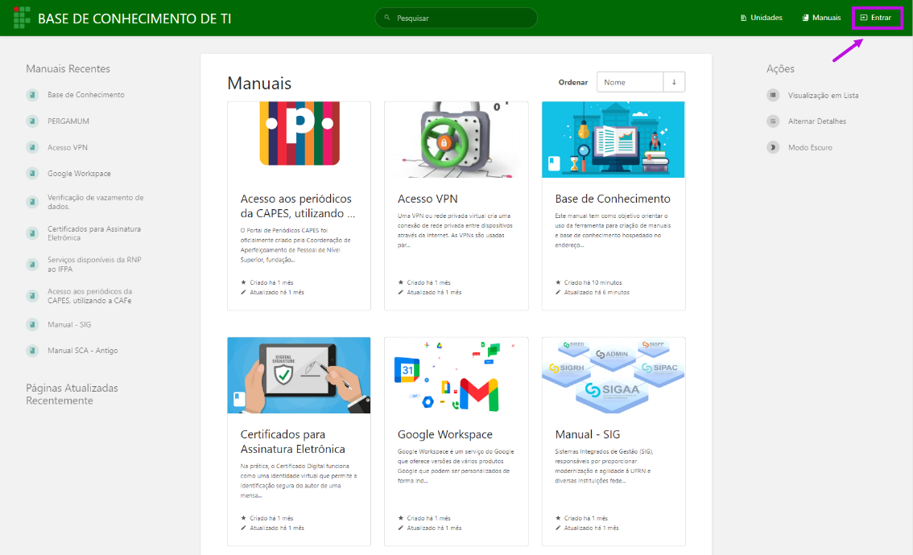
Task: Click the book icon beside Acesso VPN in sidebar
Action: [32, 147]
